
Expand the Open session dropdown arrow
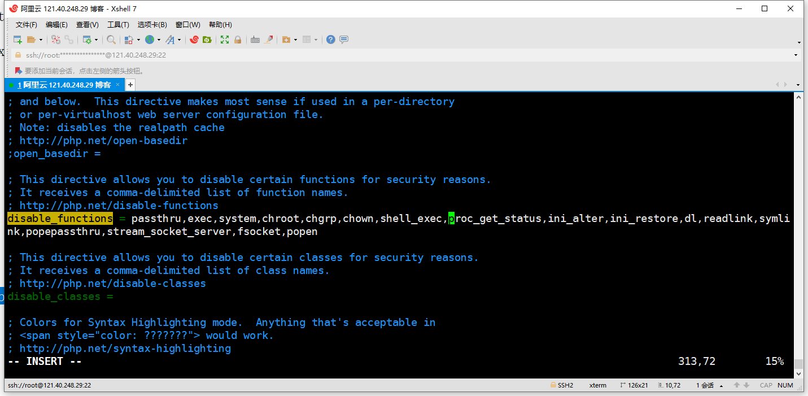pyautogui.click(x=41, y=40)
